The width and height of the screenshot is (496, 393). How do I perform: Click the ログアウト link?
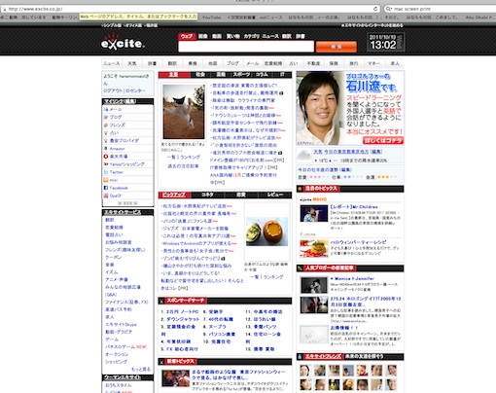click(113, 90)
